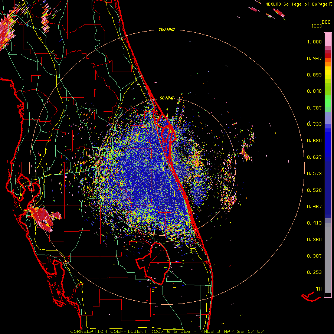Click the 100 NMI range ring label
Viewport: 334px width, 334px height.
[167, 29]
